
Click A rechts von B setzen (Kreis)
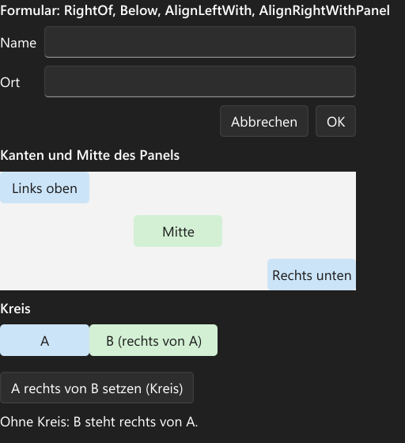click(x=97, y=388)
